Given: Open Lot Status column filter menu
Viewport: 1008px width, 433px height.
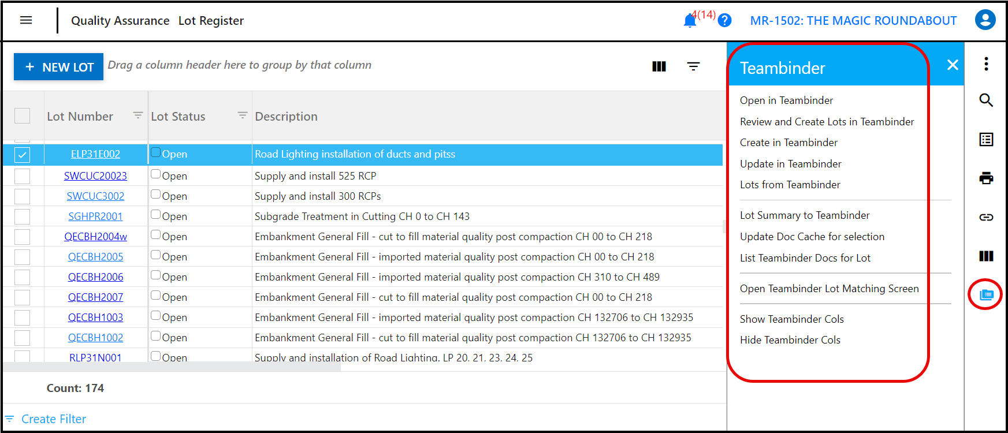Looking at the screenshot, I should point(242,115).
